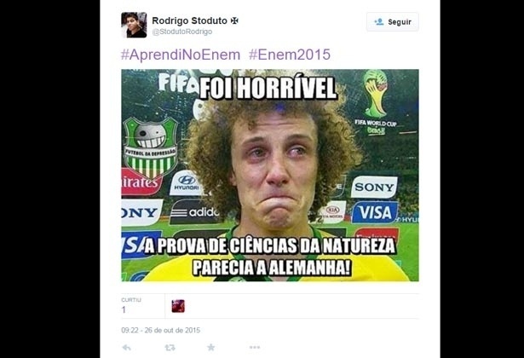Click the add-person icon inside Seguir
The image size is (524, 358).
point(379,22)
